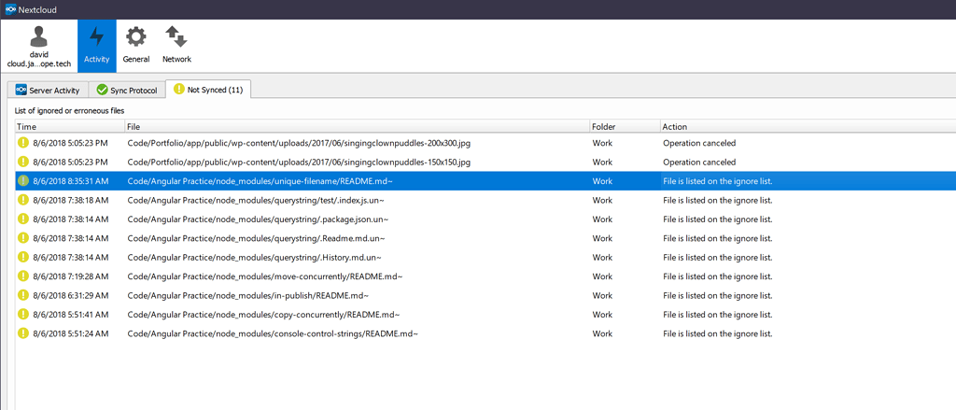
Task: Click warning icon for .Readme.md.un~ row
Action: pyautogui.click(x=23, y=238)
